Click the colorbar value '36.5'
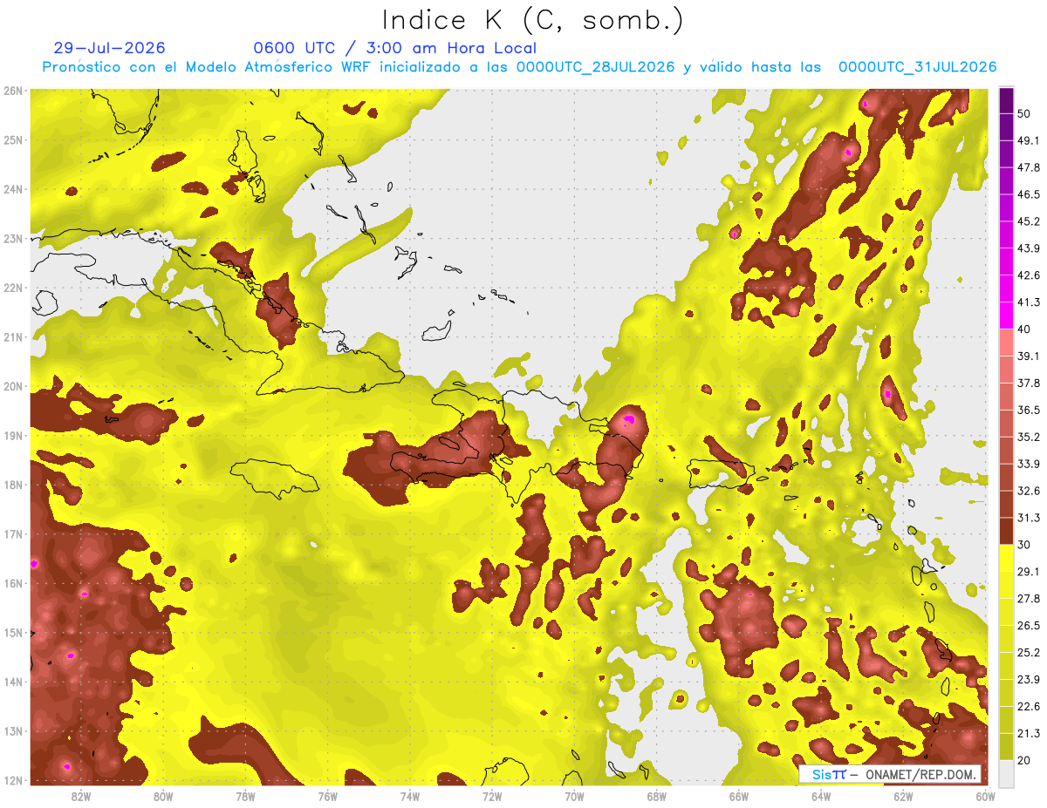The height and width of the screenshot is (808, 1047). pos(1028,410)
